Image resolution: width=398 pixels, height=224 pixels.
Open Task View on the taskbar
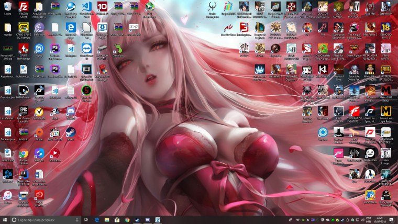pos(87,220)
